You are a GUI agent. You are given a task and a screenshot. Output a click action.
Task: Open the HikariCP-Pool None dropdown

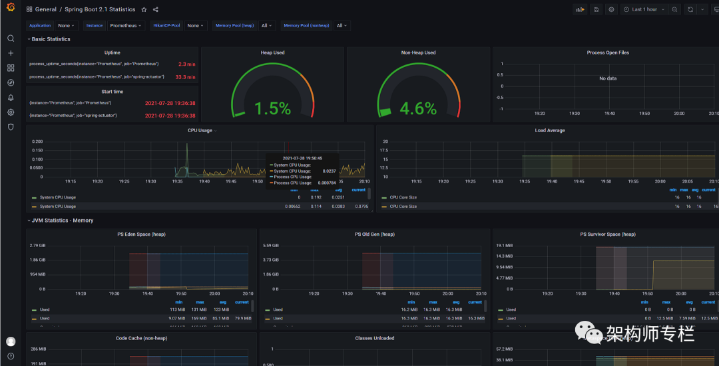pos(196,26)
